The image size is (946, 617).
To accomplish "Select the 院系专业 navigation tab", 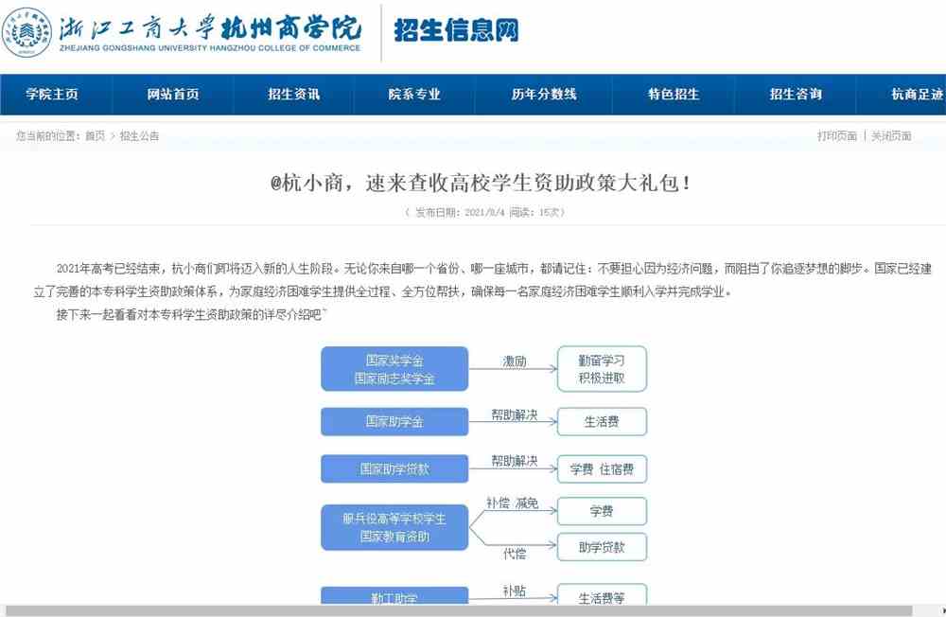I will coord(414,95).
